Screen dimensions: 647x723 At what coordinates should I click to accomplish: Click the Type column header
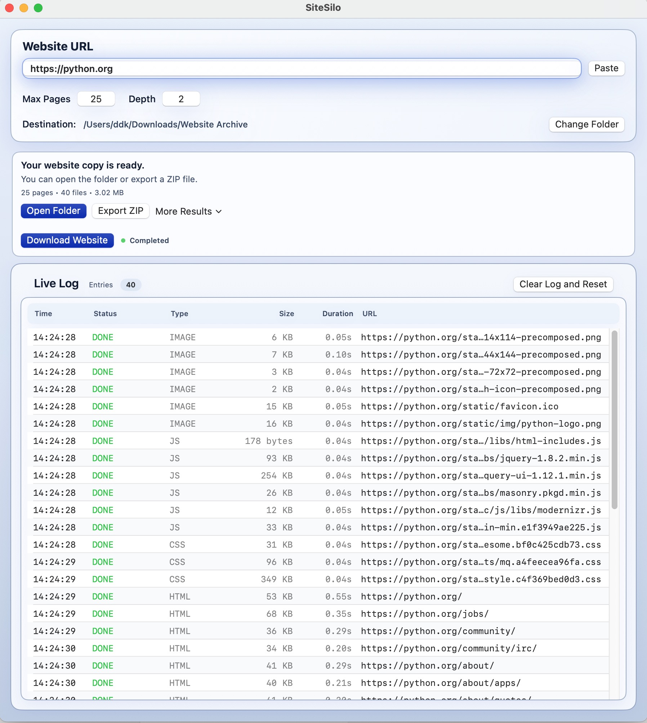point(179,314)
